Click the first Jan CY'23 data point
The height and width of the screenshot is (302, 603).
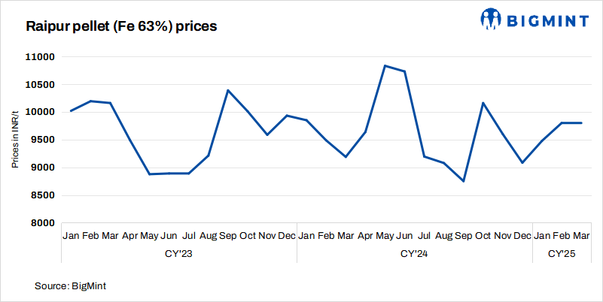[x=71, y=111]
